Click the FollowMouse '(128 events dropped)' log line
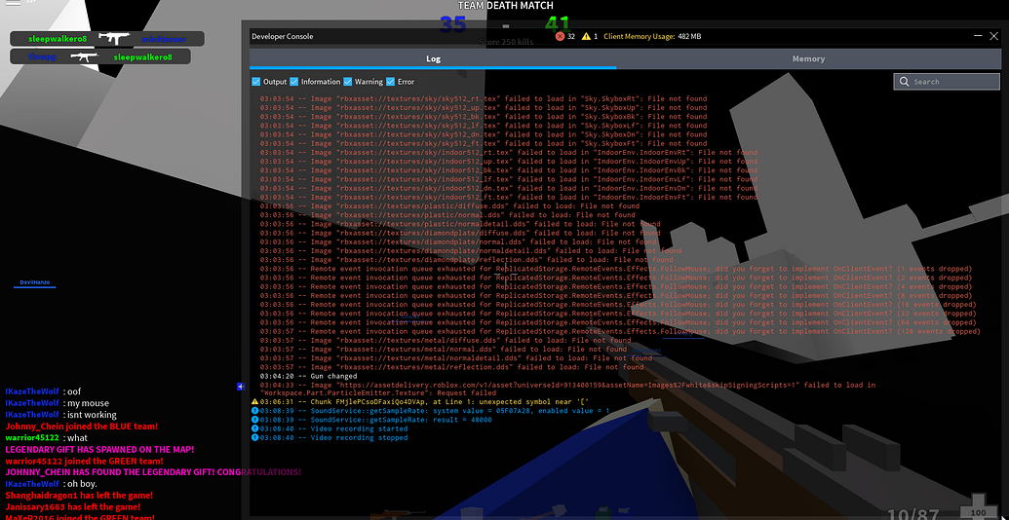This screenshot has height=520, width=1009. pyautogui.click(x=620, y=332)
